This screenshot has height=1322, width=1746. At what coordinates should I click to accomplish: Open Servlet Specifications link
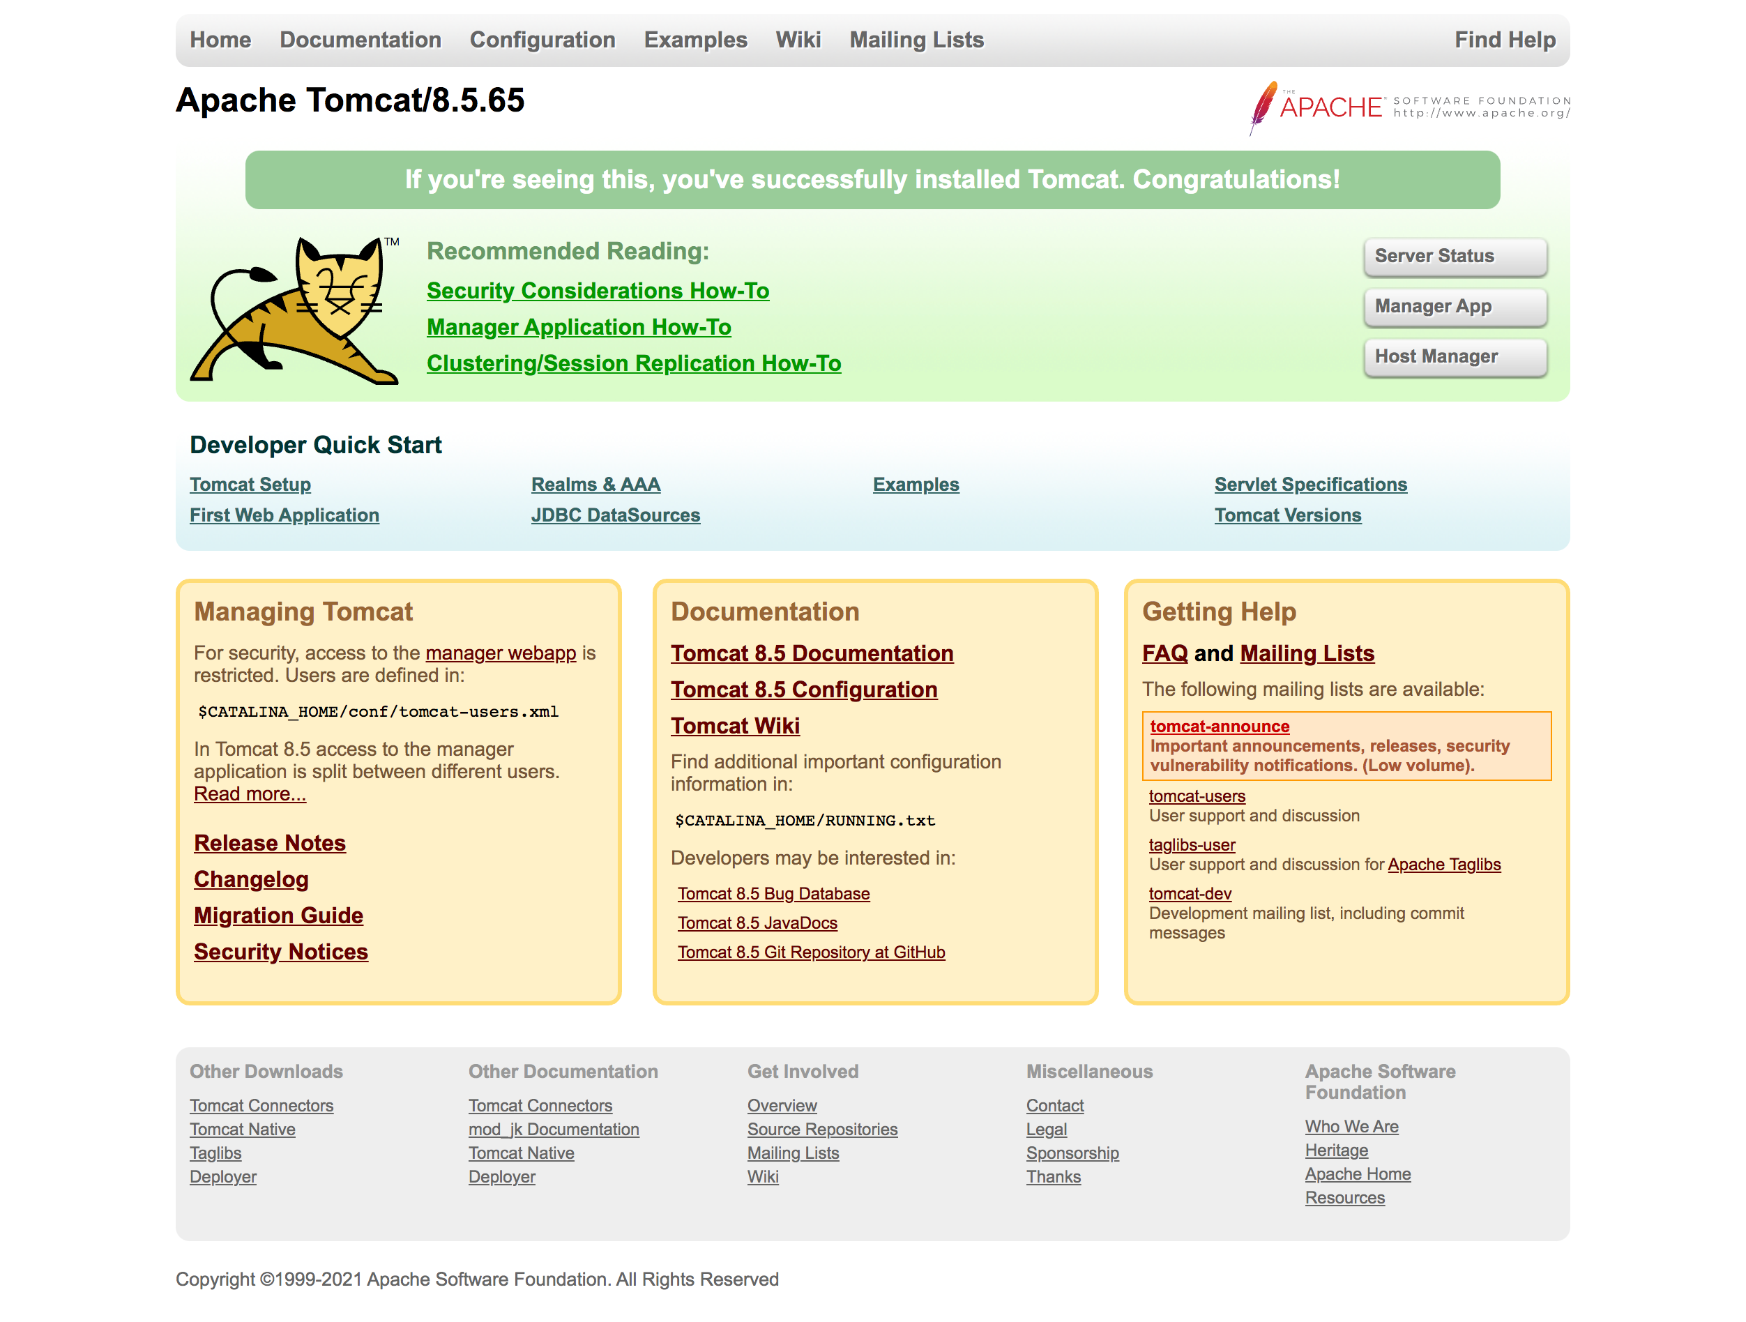pos(1310,484)
